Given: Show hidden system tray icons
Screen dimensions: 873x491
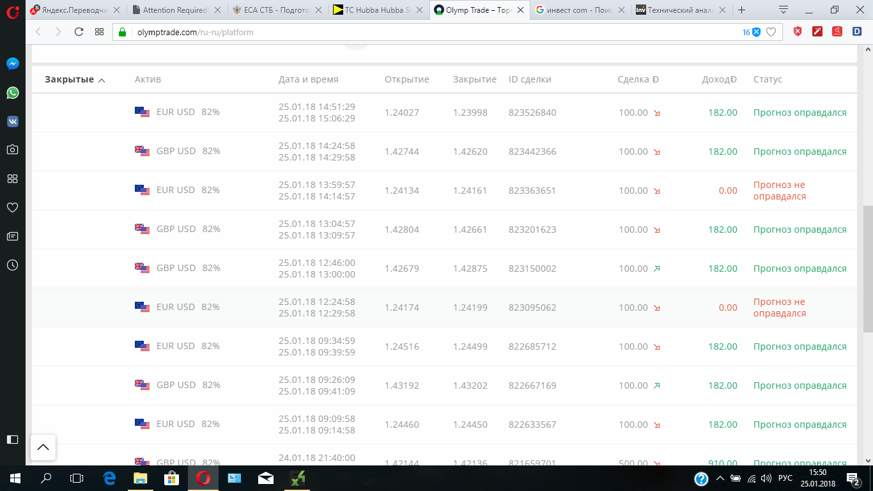Looking at the screenshot, I should click(720, 478).
